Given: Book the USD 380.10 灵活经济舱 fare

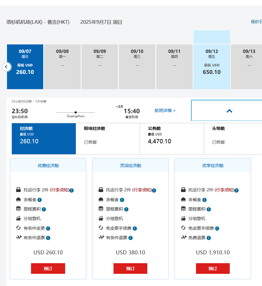Looking at the screenshot, I should (130, 269).
